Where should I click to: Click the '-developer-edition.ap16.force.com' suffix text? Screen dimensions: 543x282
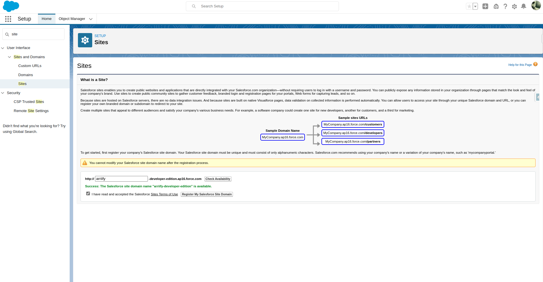[175, 179]
